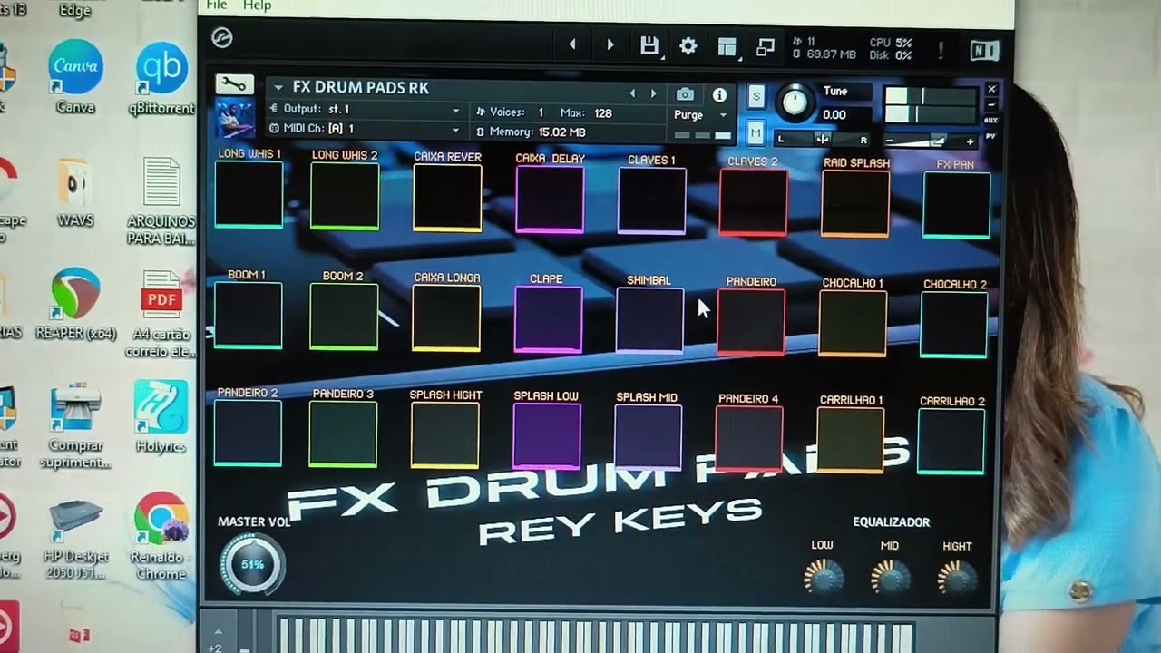Select previous instrument arrow in header
The image size is (1161, 653).
632,93
